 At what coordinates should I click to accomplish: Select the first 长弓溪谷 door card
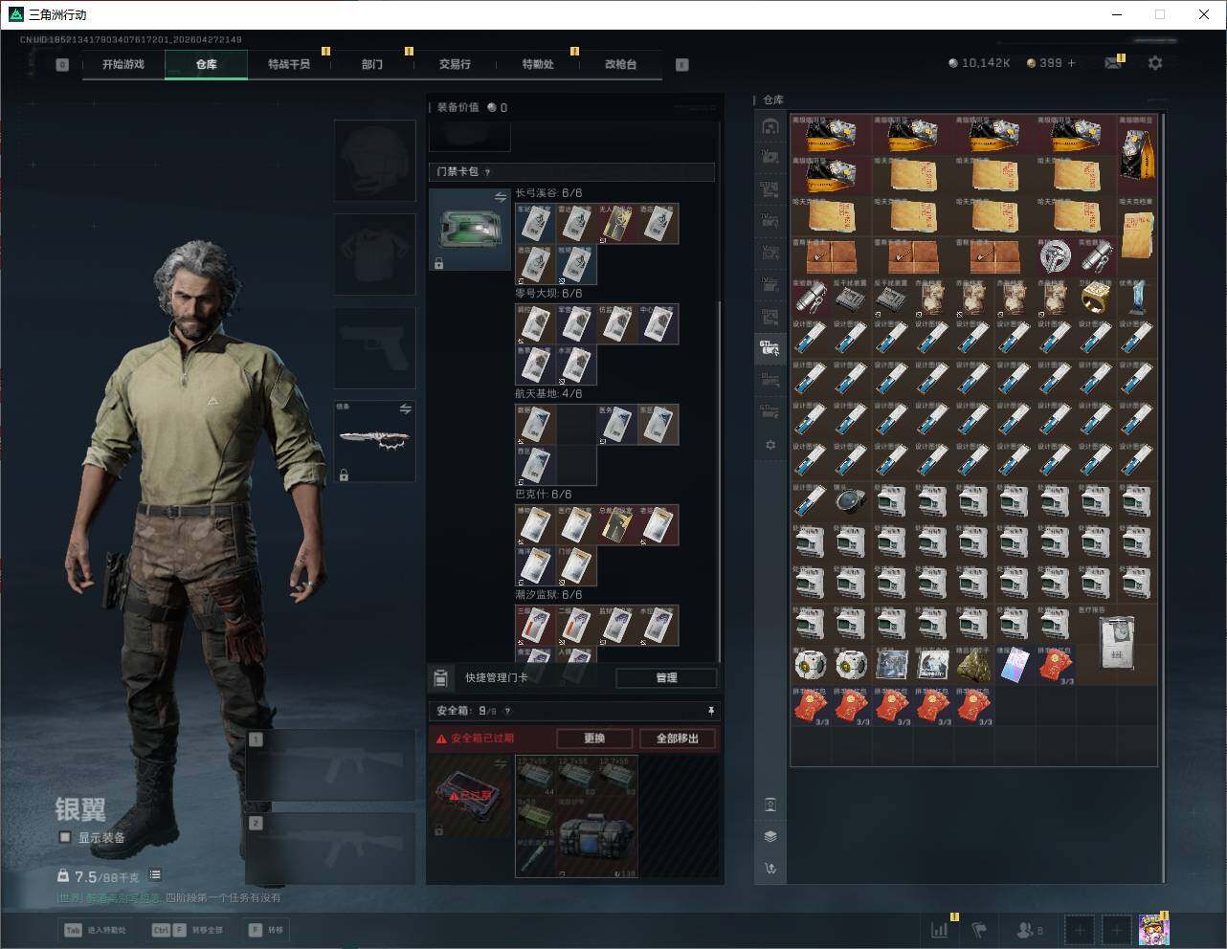[x=535, y=223]
